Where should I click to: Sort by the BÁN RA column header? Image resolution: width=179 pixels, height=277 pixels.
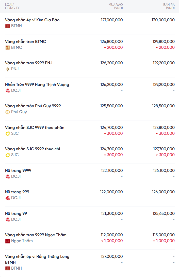[x=169, y=6]
